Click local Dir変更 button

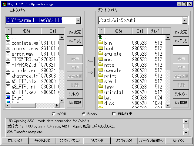[75, 32]
